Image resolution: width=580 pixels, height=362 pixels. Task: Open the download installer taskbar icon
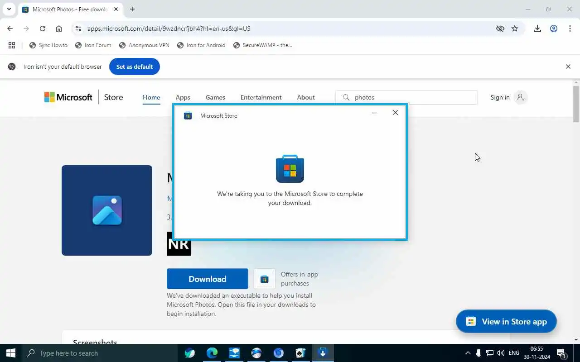[x=323, y=353]
